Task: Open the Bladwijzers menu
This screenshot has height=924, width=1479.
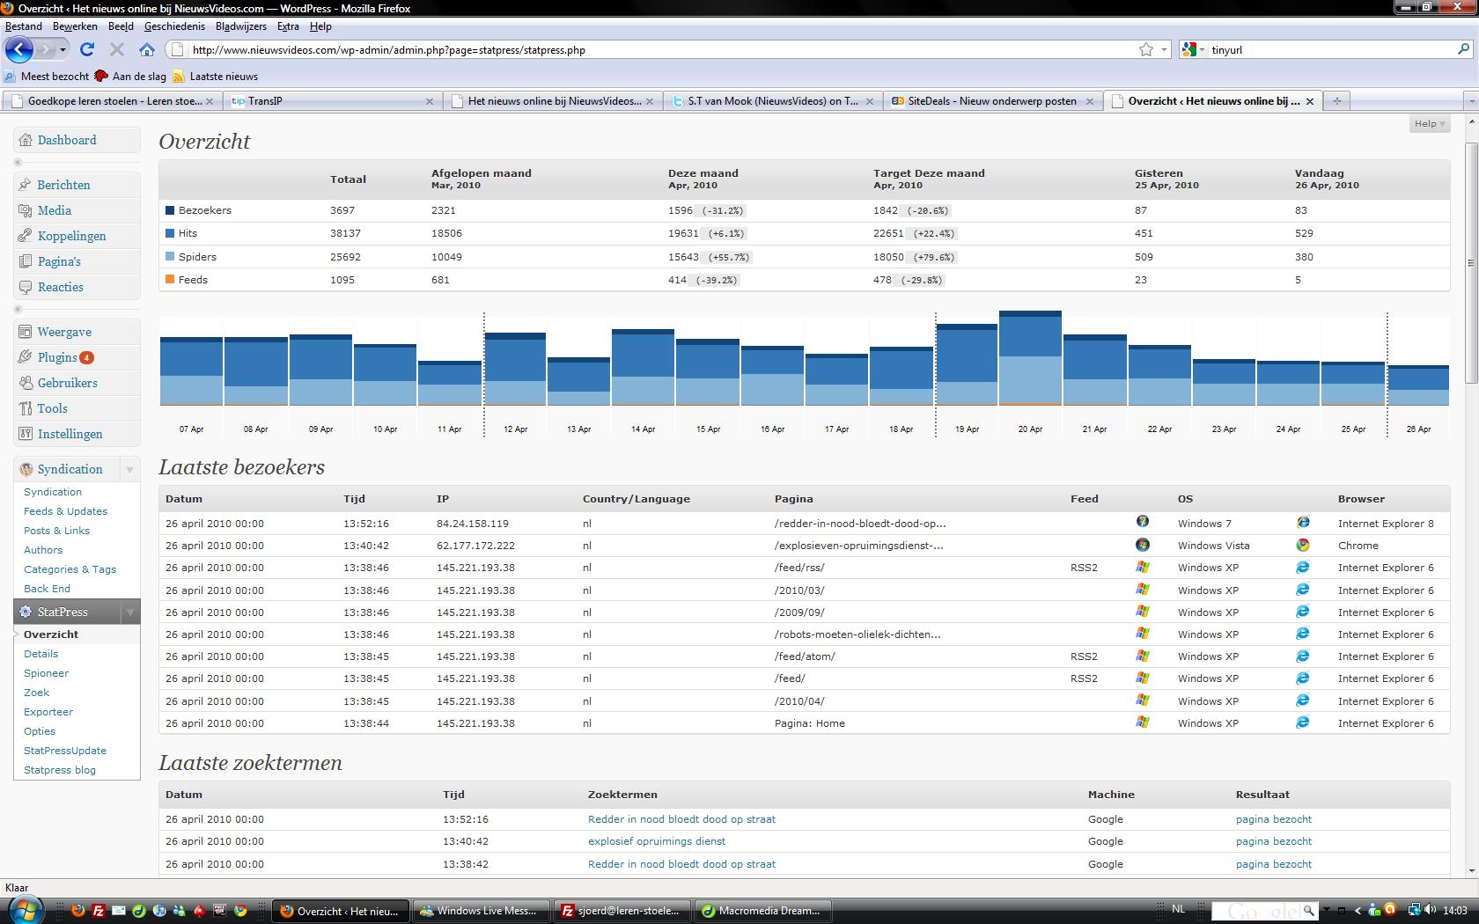Action: [x=240, y=26]
